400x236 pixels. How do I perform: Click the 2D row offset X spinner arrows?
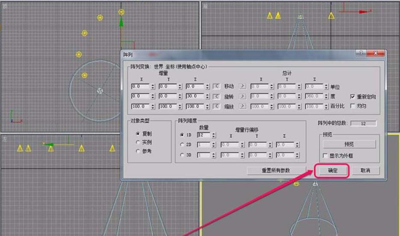coord(242,145)
